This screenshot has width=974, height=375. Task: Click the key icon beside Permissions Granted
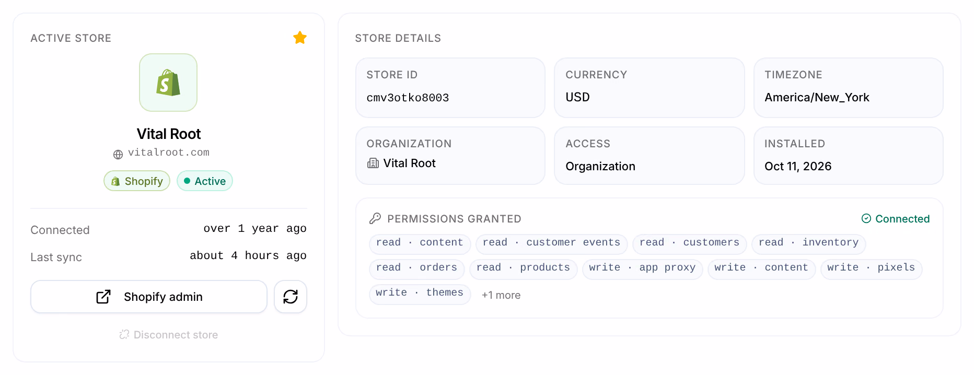(x=375, y=218)
